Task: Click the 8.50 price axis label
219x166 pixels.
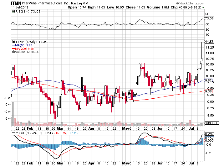Action: (x=210, y=115)
